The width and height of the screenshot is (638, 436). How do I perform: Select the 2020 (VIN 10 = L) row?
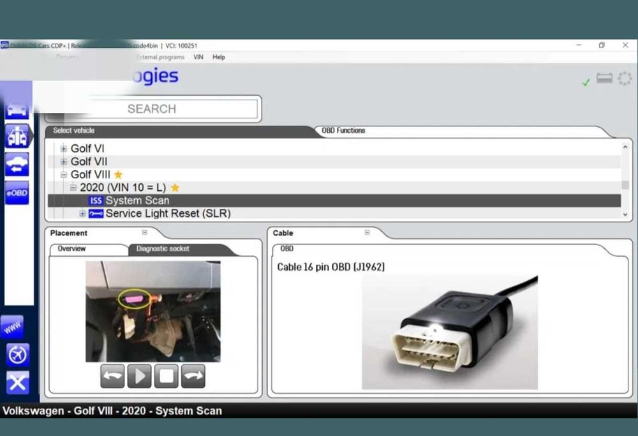(334, 188)
